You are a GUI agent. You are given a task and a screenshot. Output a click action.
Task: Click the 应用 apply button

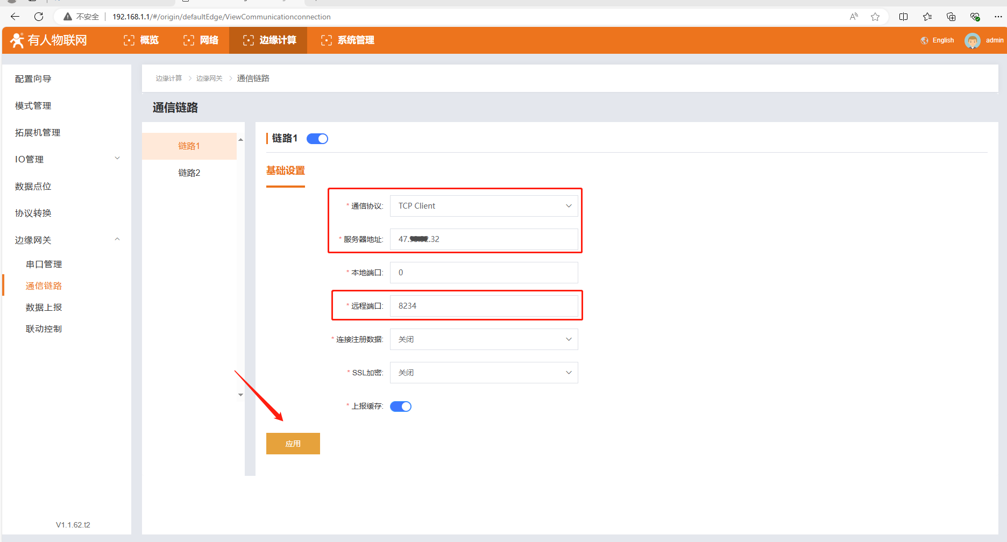pyautogui.click(x=293, y=444)
